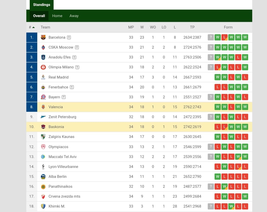The image size is (267, 212).
Task: Switch to the Away standings tab
Action: click(74, 16)
